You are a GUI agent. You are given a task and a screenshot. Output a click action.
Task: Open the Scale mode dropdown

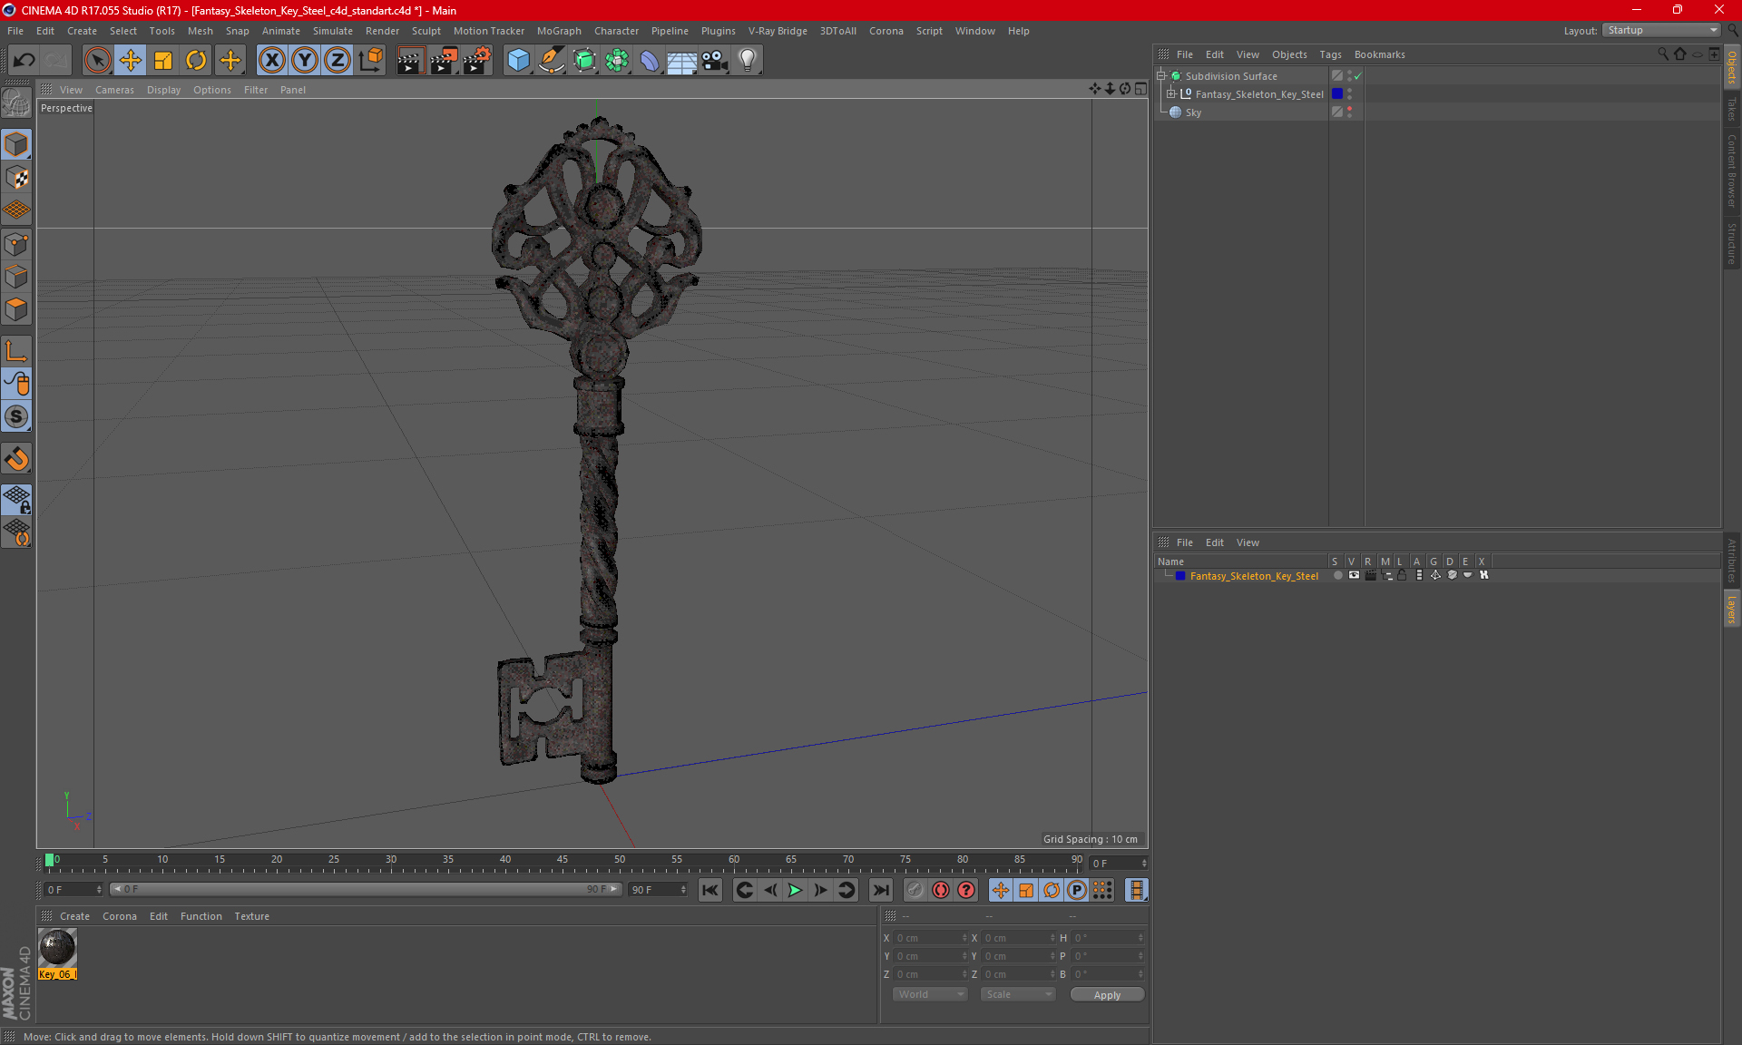[1019, 994]
